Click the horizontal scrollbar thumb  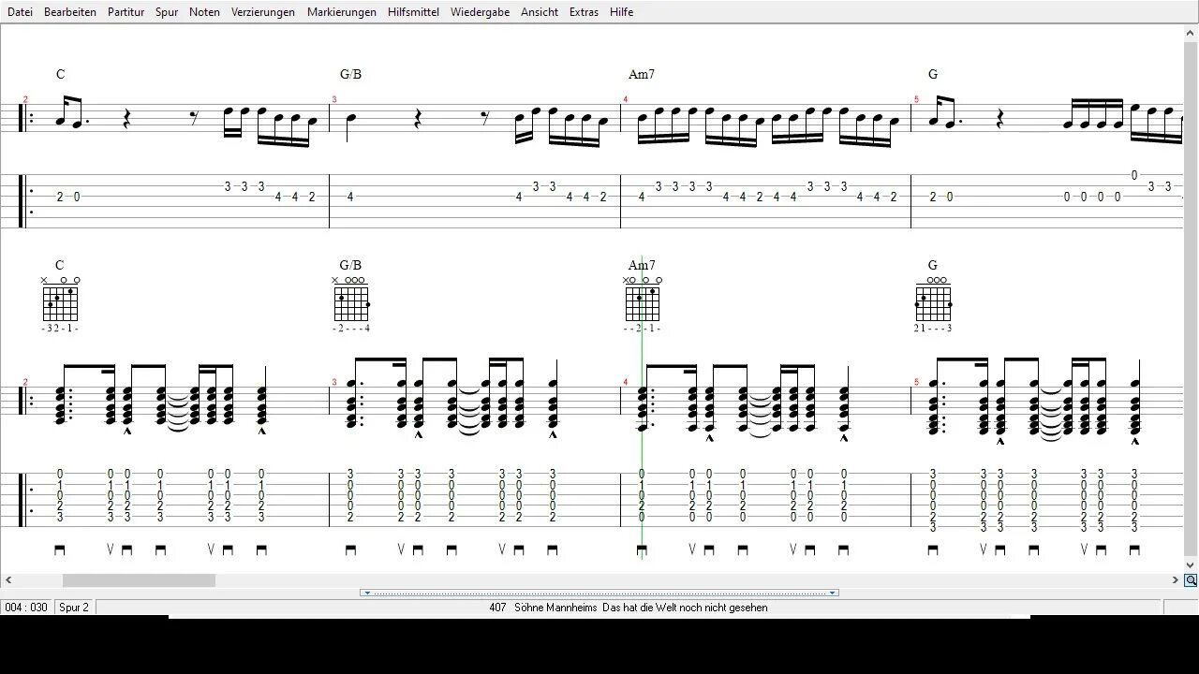tap(139, 580)
